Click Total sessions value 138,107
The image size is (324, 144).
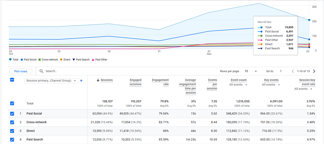click(108, 101)
